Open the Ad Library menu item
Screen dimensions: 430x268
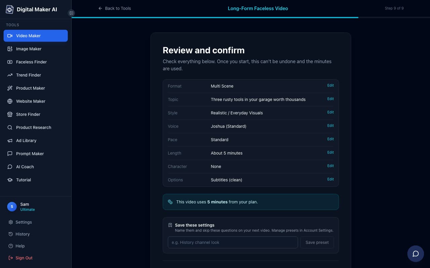pyautogui.click(x=36, y=140)
